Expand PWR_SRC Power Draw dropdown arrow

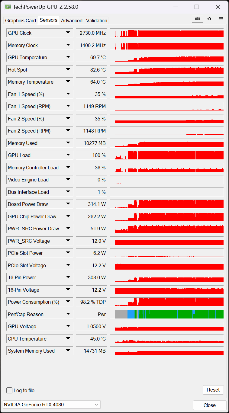tap(68, 229)
